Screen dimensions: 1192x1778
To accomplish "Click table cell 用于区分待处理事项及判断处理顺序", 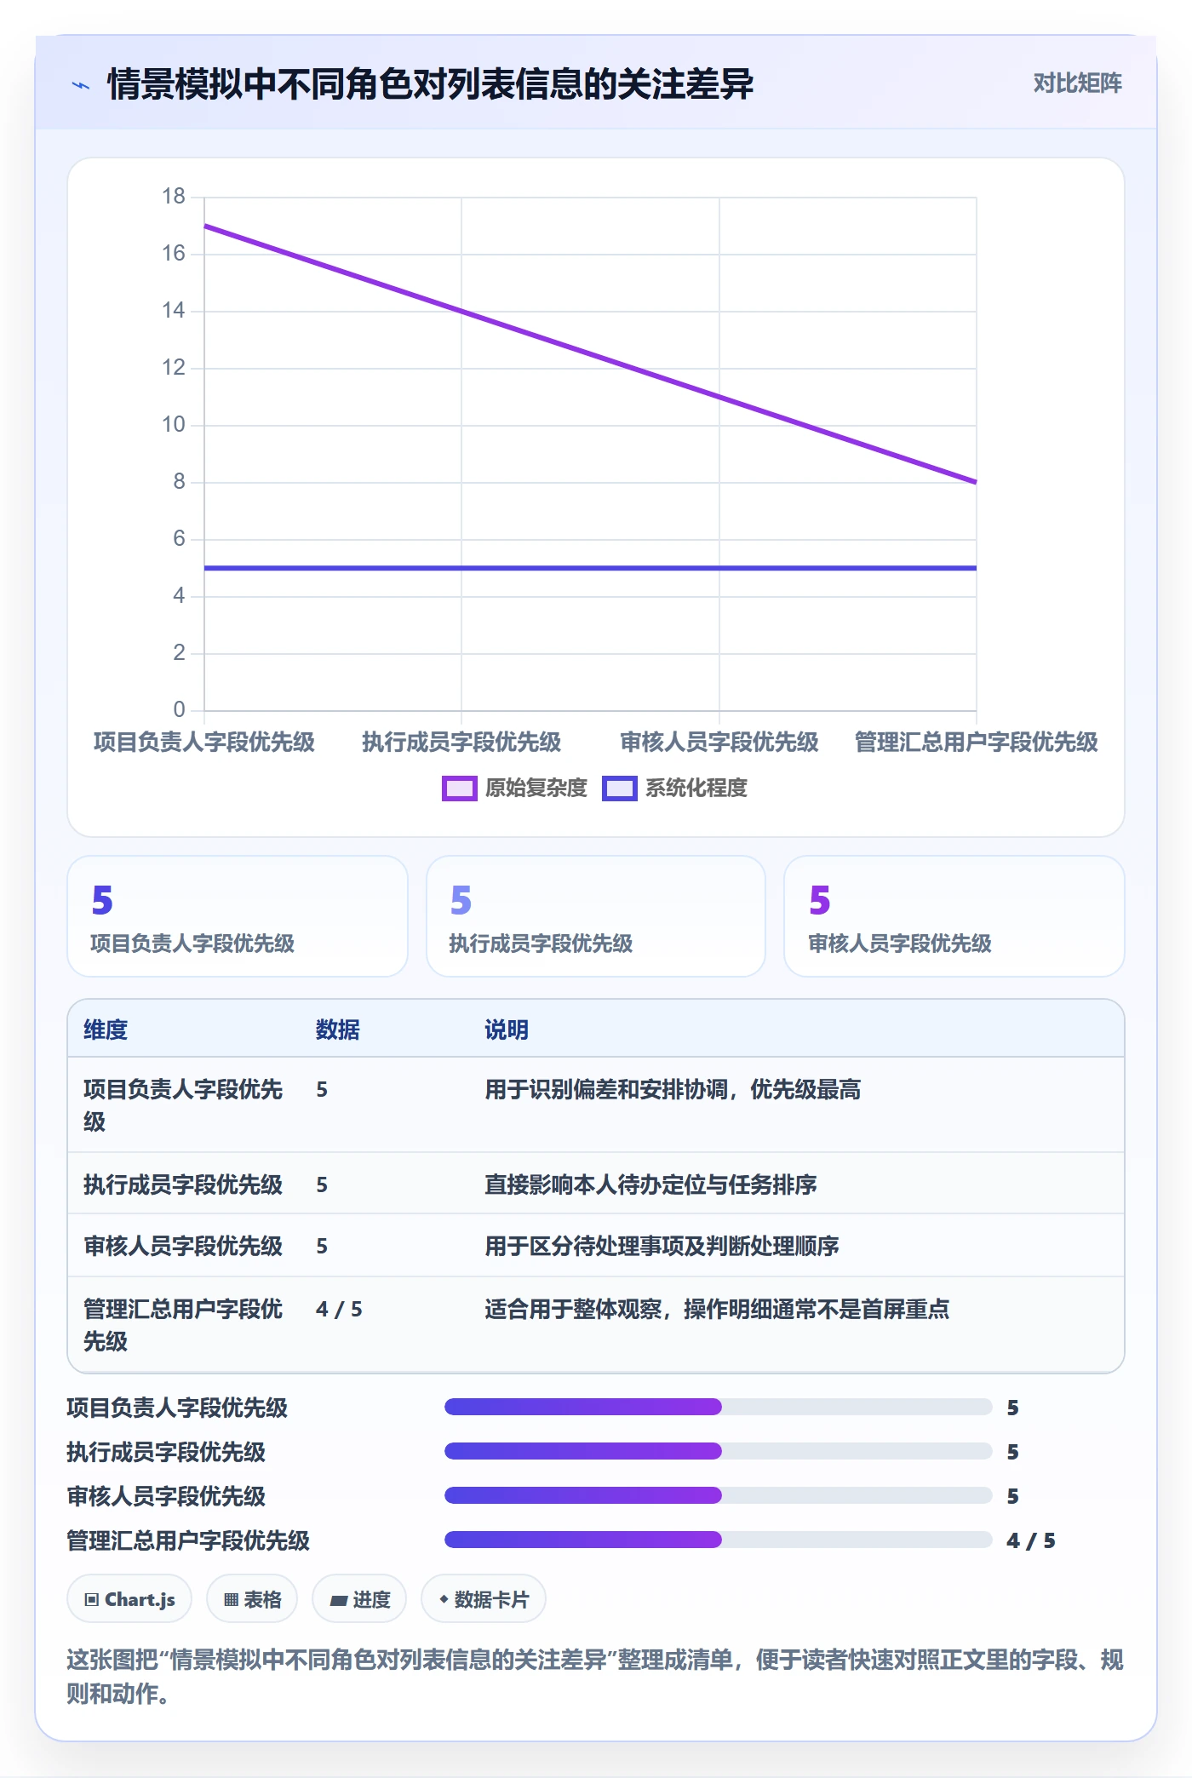I will point(662,1246).
